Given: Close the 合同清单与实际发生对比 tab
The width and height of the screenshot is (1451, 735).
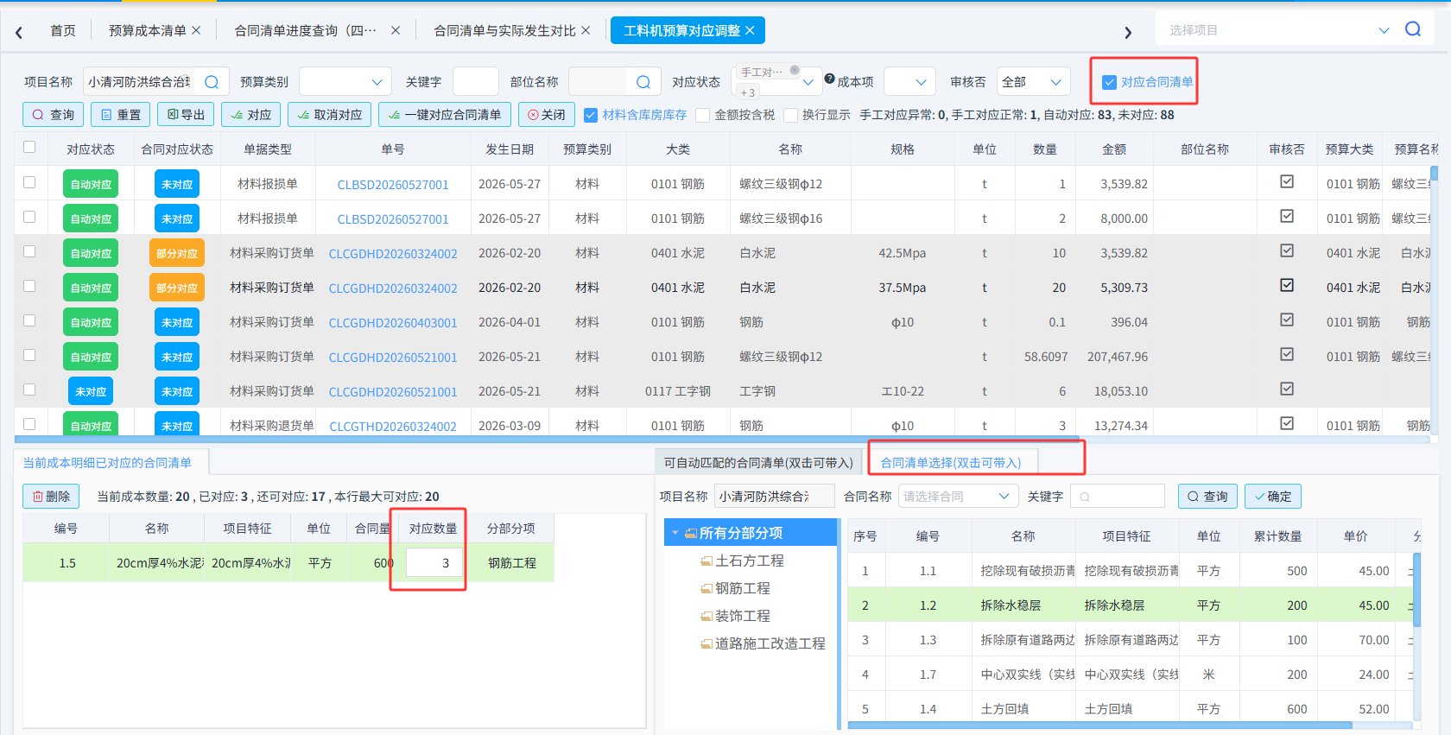Looking at the screenshot, I should point(586,30).
